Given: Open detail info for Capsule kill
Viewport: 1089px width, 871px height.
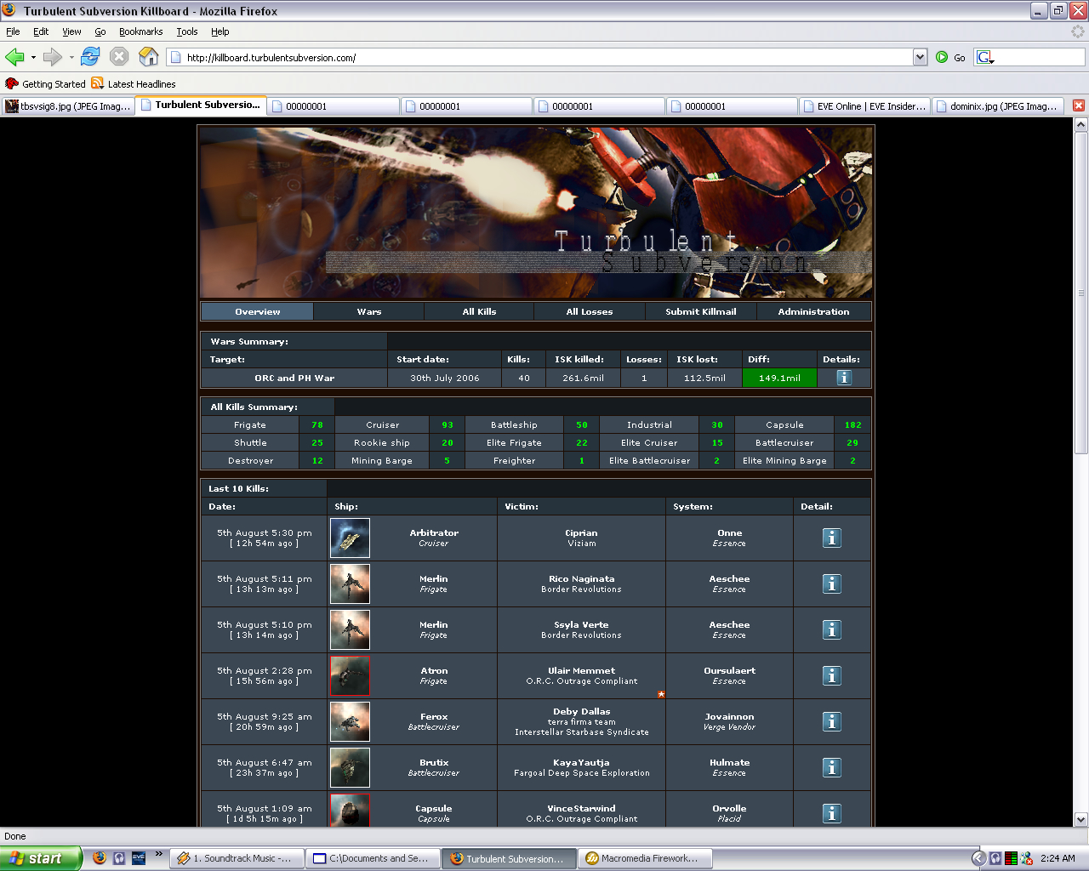Looking at the screenshot, I should (x=832, y=813).
